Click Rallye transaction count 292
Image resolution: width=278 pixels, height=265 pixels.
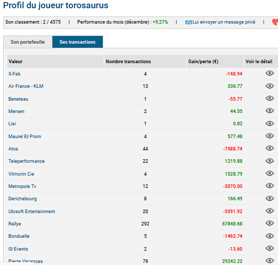click(145, 224)
